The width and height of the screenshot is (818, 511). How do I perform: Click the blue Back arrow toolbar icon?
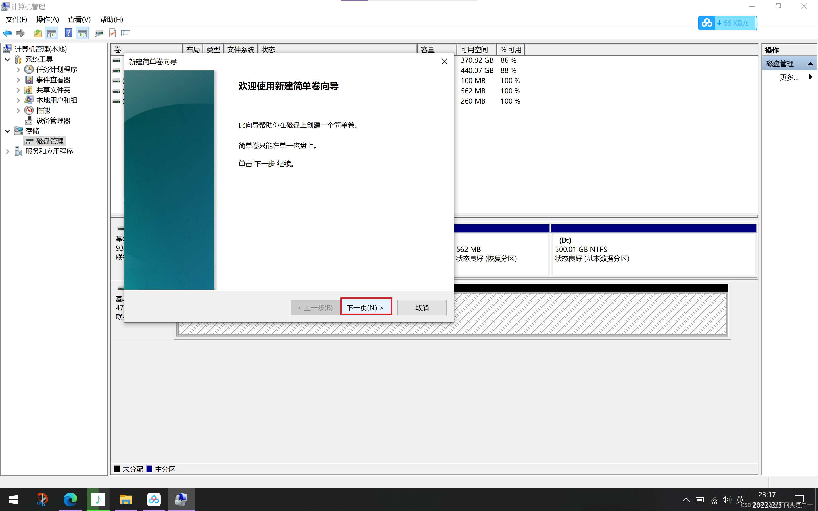pos(7,33)
